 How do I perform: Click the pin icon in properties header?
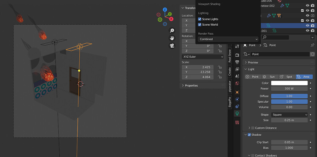(312, 45)
